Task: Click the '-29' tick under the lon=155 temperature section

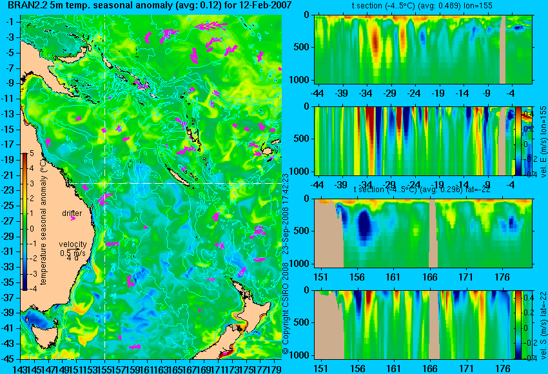Action: (x=389, y=93)
